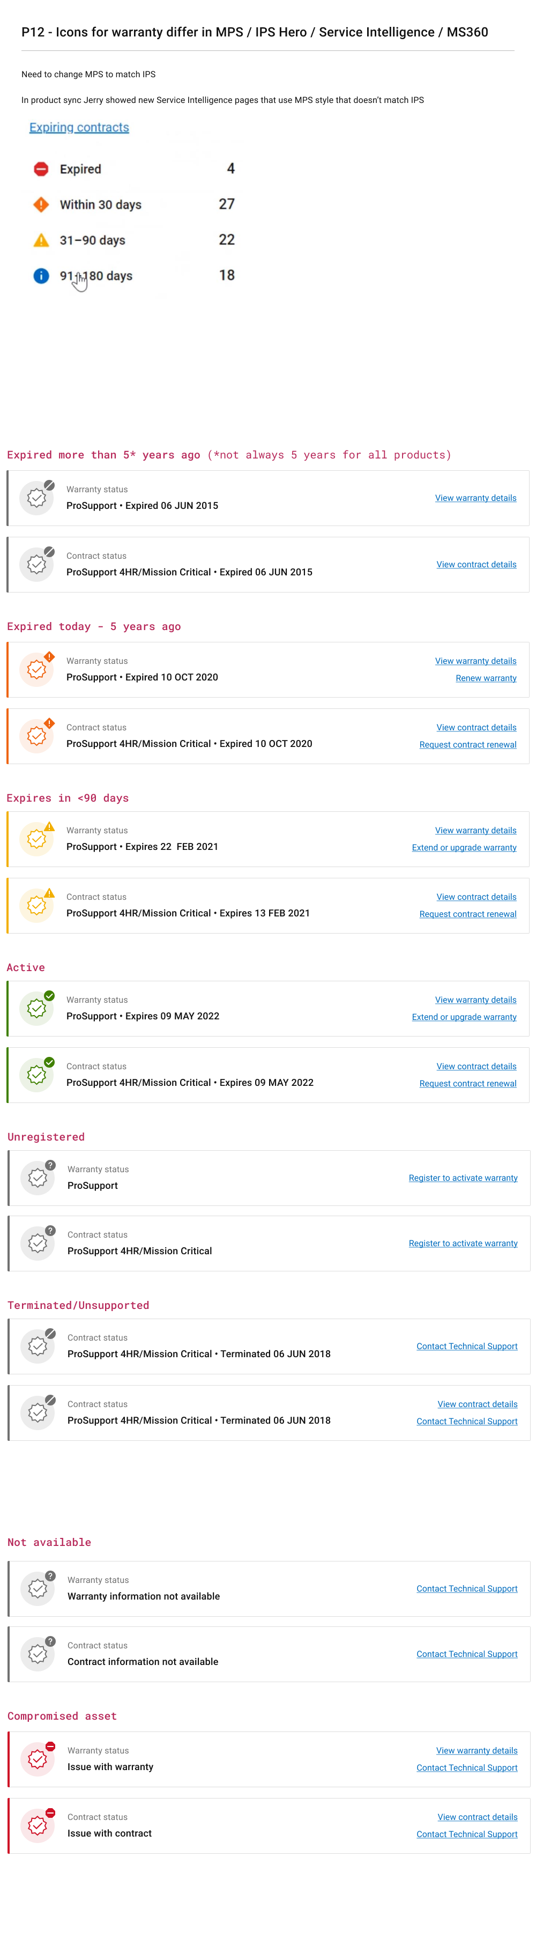Click Request contract renewal for Expires 13 FEB 2021
Viewport: 536px width, 1939px height.
click(x=467, y=914)
